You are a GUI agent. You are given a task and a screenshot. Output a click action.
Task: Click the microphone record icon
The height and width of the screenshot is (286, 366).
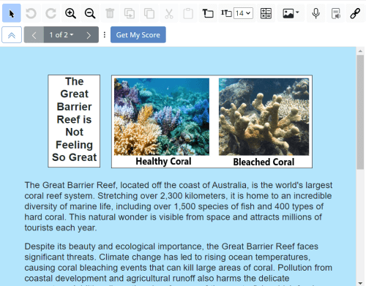(316, 13)
